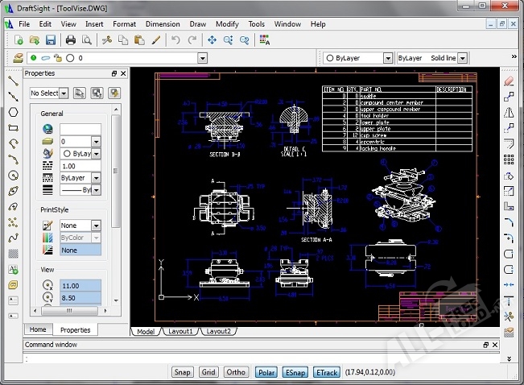Toggle Ortho mode
This screenshot has width=524, height=385.
point(236,372)
